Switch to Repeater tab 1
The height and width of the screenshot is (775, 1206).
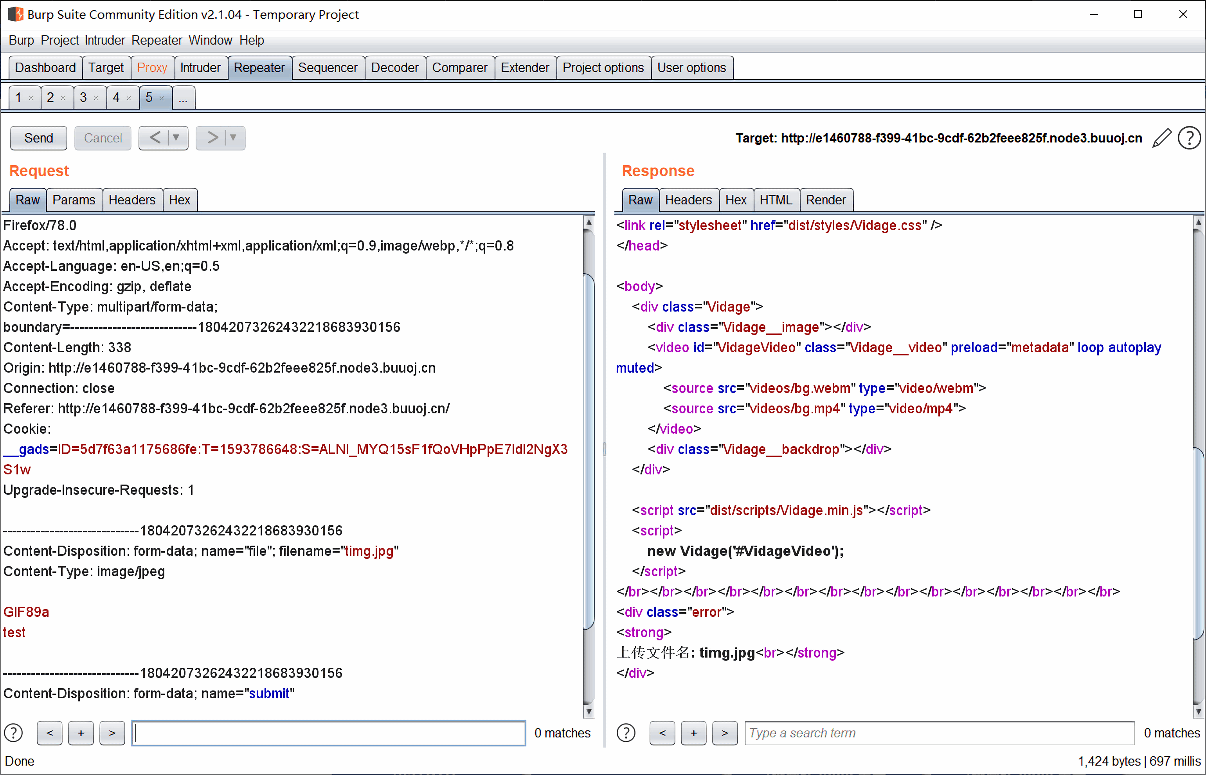pyautogui.click(x=19, y=97)
